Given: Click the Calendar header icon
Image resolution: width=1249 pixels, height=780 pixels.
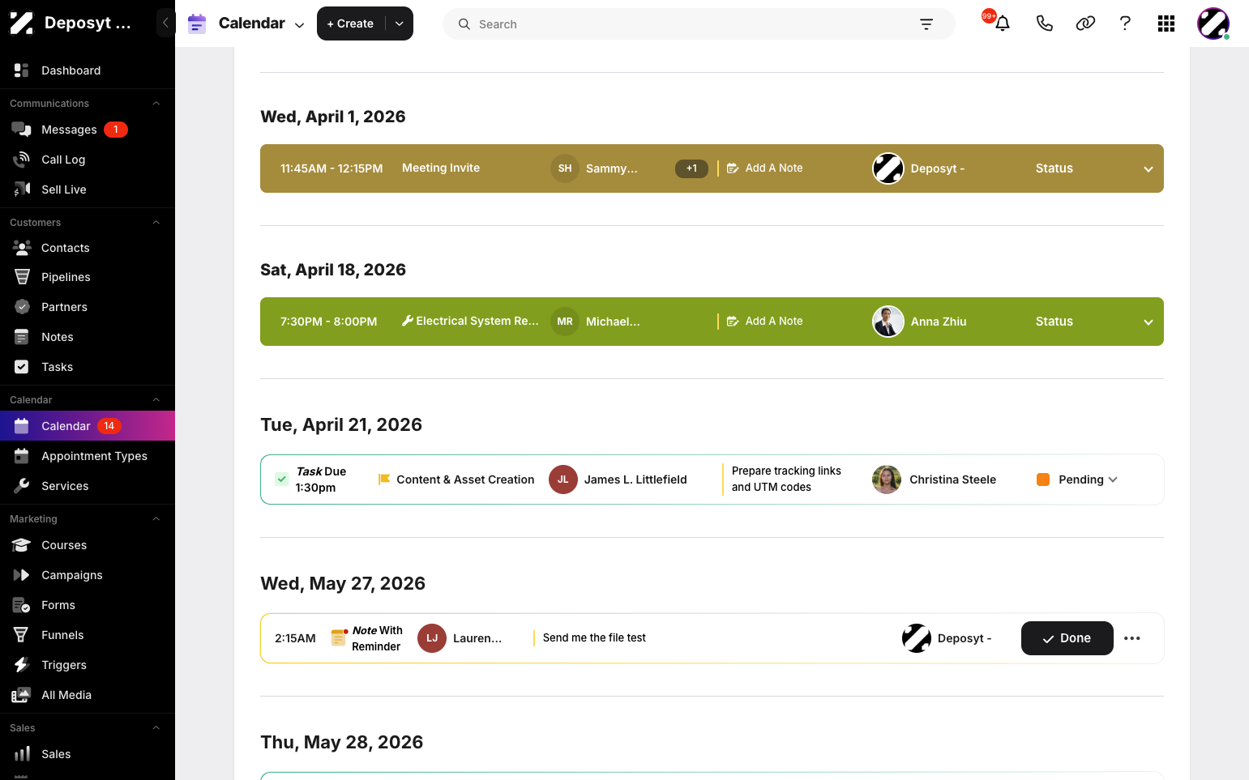Looking at the screenshot, I should pyautogui.click(x=197, y=23).
